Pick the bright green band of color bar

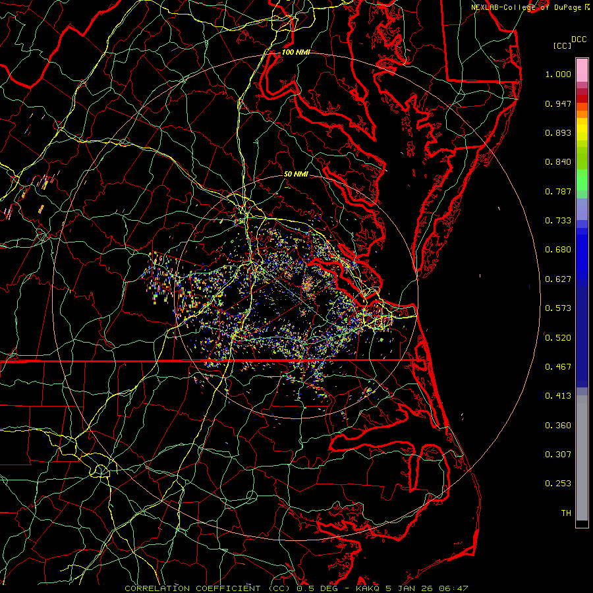582,180
